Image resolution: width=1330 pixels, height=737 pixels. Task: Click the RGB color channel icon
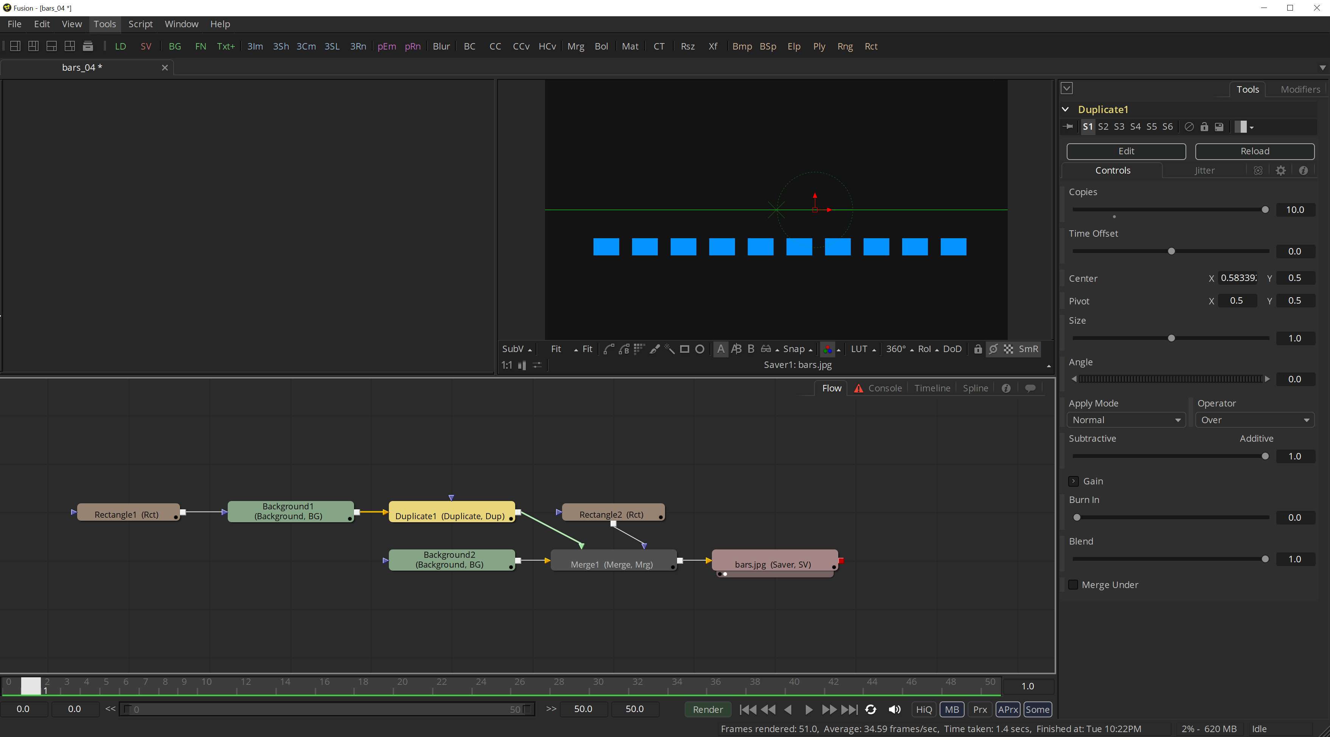pyautogui.click(x=828, y=349)
